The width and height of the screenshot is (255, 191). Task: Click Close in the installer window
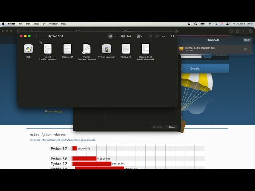(171, 127)
